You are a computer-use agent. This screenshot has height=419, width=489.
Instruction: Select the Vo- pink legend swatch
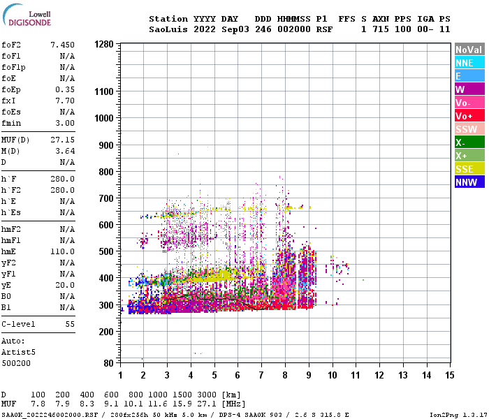(x=469, y=103)
